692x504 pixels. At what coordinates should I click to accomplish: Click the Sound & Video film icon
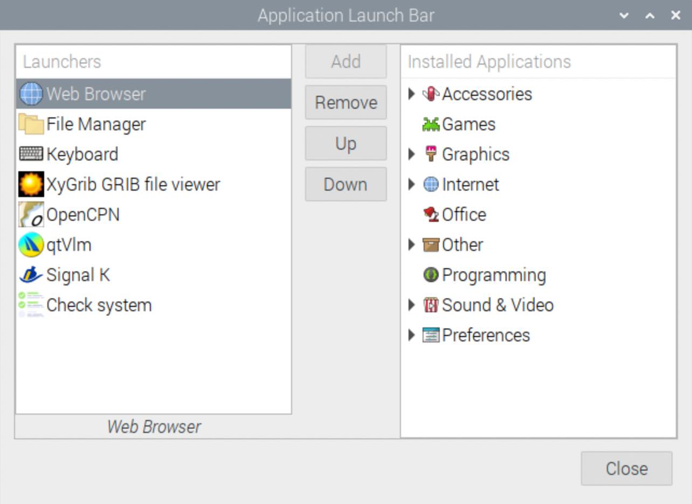coord(431,305)
